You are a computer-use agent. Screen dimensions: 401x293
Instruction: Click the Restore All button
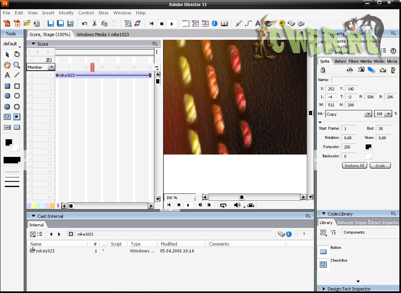pyautogui.click(x=354, y=165)
